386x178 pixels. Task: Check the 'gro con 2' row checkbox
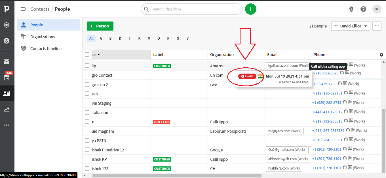(x=87, y=84)
